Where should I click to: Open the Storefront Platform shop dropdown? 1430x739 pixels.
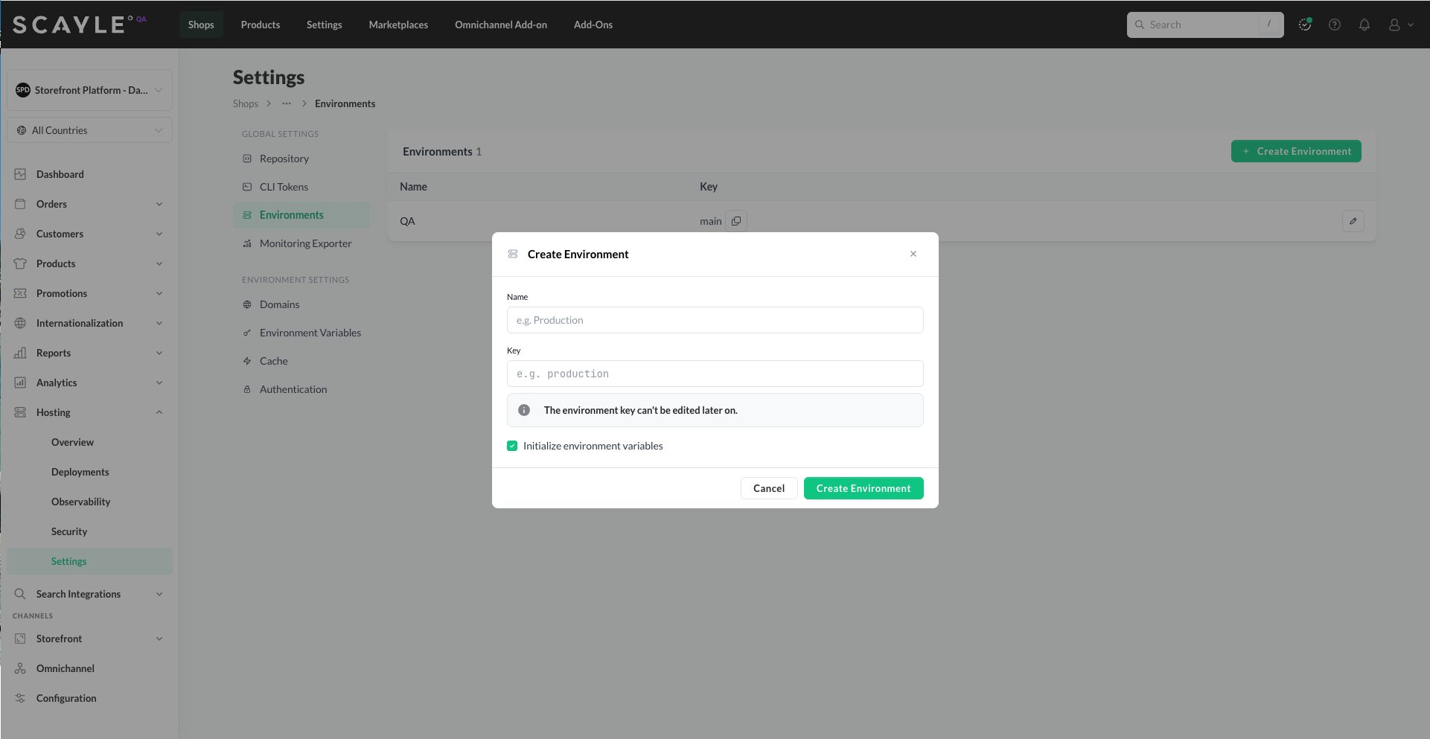[90, 90]
